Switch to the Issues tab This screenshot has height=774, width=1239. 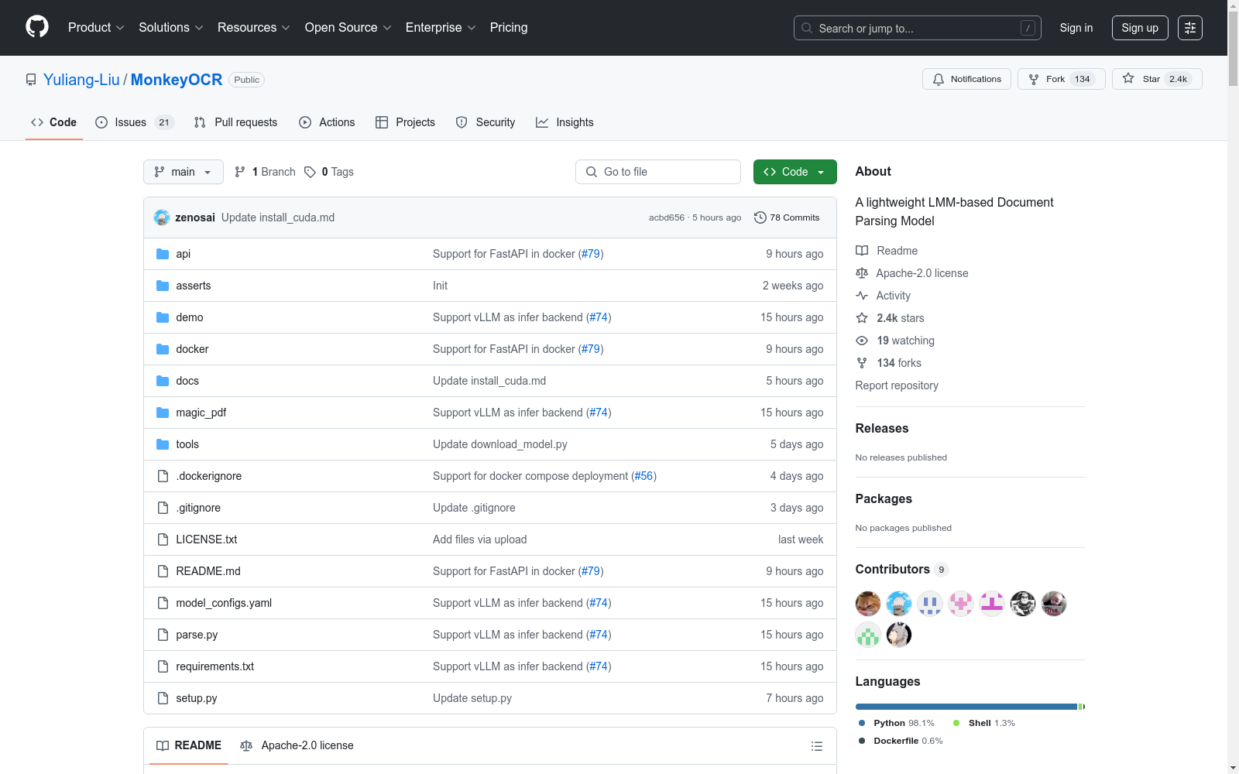coord(135,122)
